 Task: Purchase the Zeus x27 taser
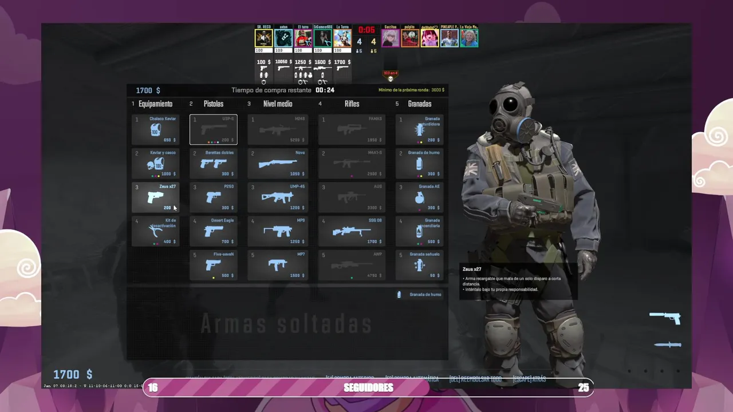(156, 197)
